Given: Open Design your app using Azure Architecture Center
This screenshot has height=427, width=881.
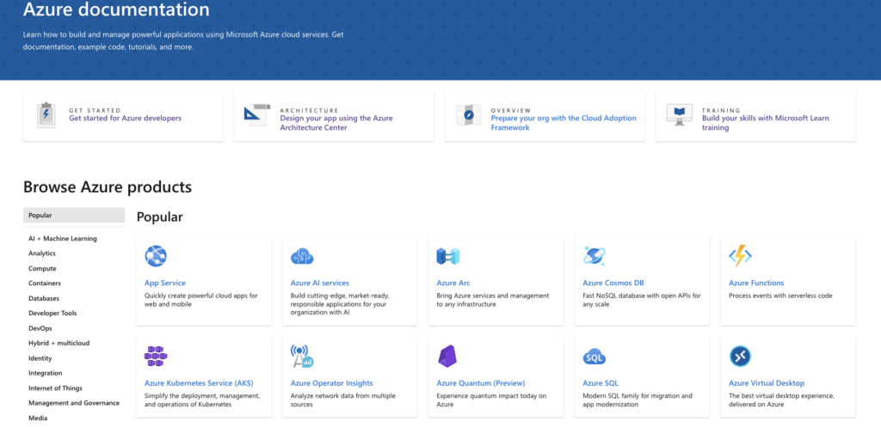Looking at the screenshot, I should (336, 123).
